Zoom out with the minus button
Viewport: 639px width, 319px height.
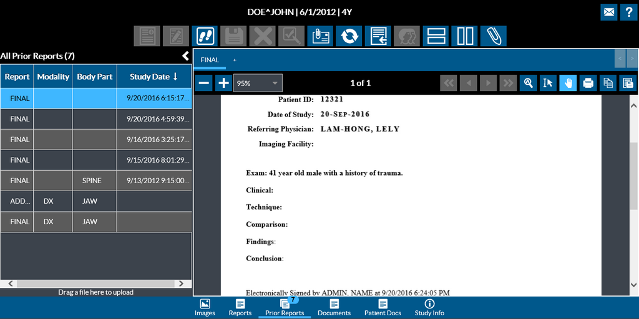pos(203,83)
